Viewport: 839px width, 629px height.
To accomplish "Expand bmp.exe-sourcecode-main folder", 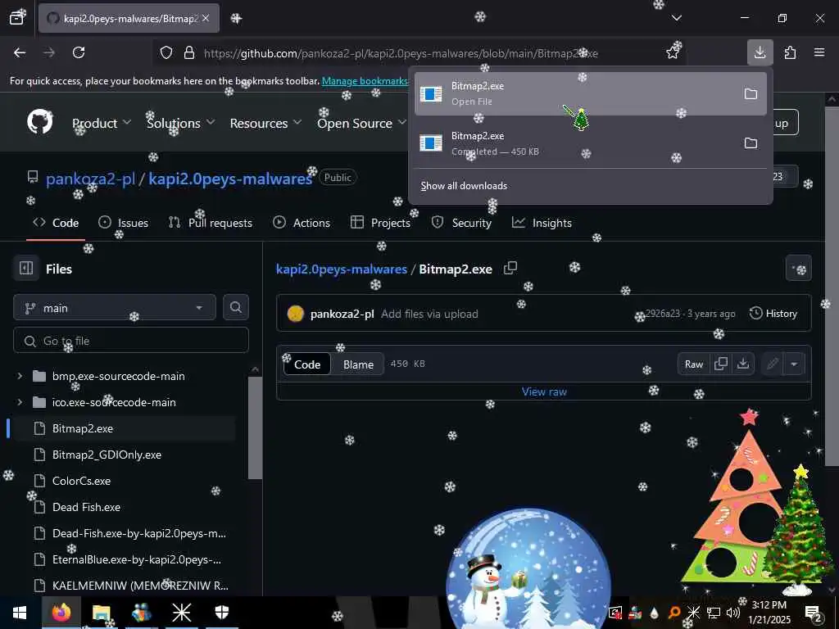I will pyautogui.click(x=20, y=376).
